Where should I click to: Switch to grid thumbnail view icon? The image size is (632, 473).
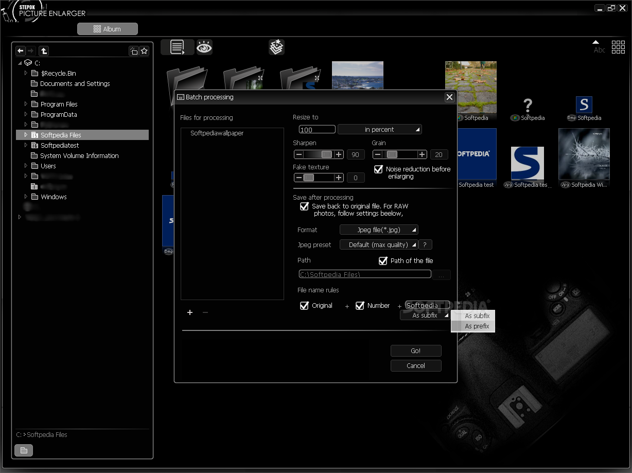pyautogui.click(x=618, y=47)
